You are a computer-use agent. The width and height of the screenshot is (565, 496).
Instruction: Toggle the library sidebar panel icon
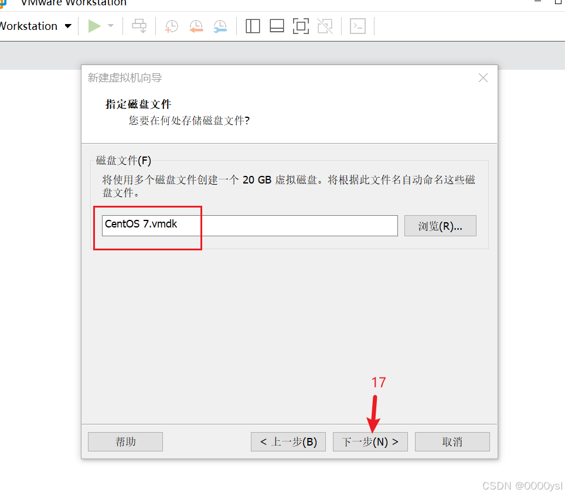pyautogui.click(x=253, y=26)
